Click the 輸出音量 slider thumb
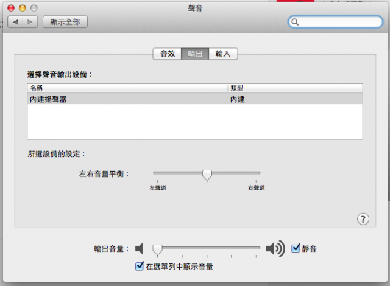This screenshot has height=286, width=390. [157, 250]
